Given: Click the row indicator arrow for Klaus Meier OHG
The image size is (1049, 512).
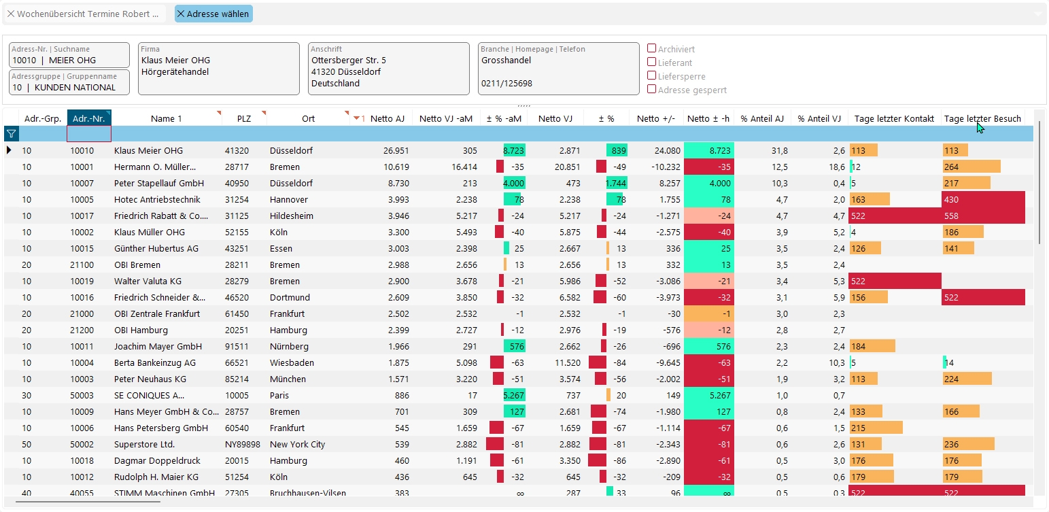Looking at the screenshot, I should pyautogui.click(x=9, y=150).
